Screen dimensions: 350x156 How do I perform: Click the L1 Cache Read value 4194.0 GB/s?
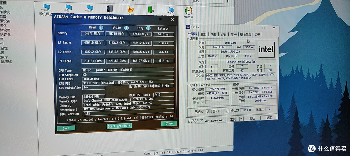click(93, 43)
